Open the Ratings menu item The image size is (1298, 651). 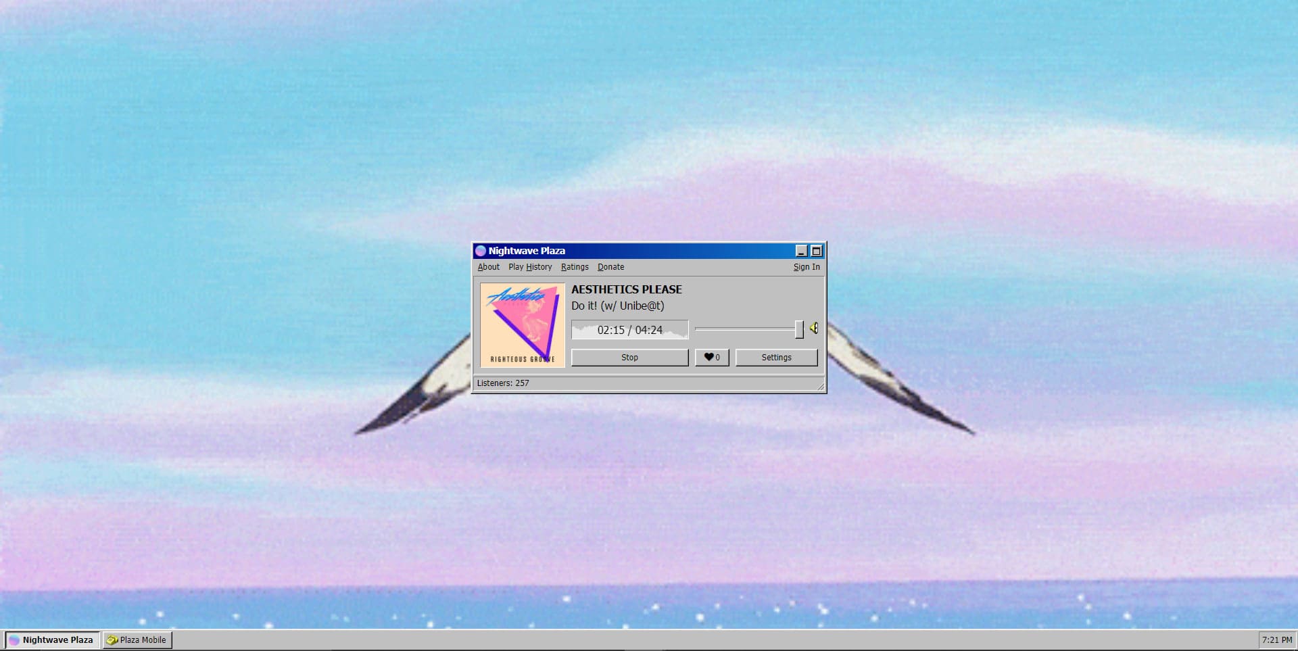[575, 267]
